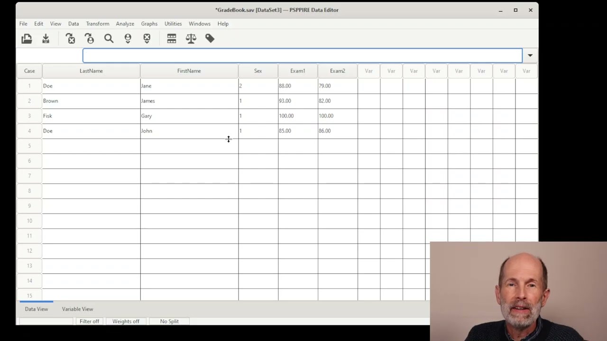Select the Exam1 column header
The height and width of the screenshot is (341, 607).
[298, 71]
